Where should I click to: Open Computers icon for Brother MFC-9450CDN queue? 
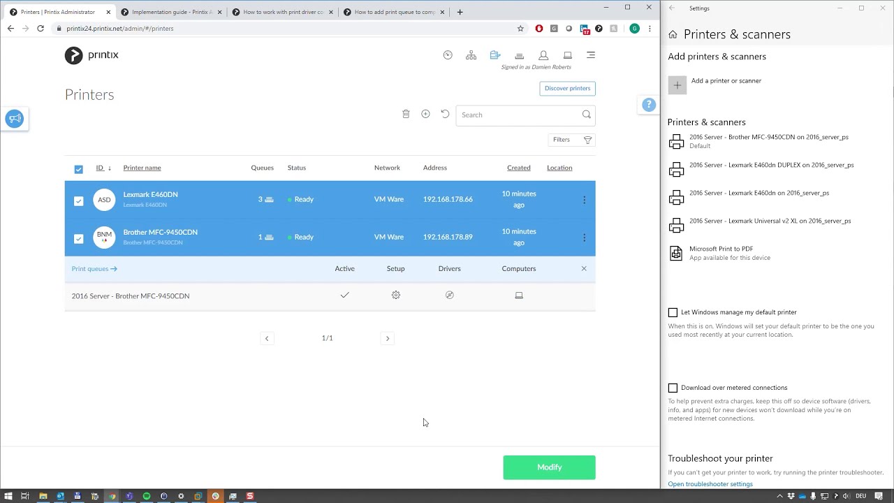point(519,296)
